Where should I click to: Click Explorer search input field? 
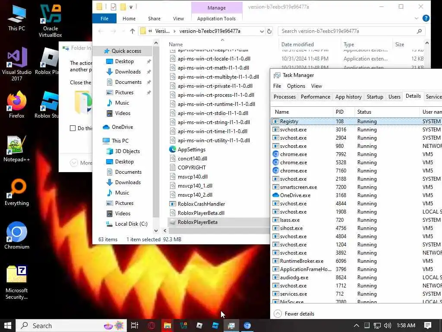click(347, 31)
